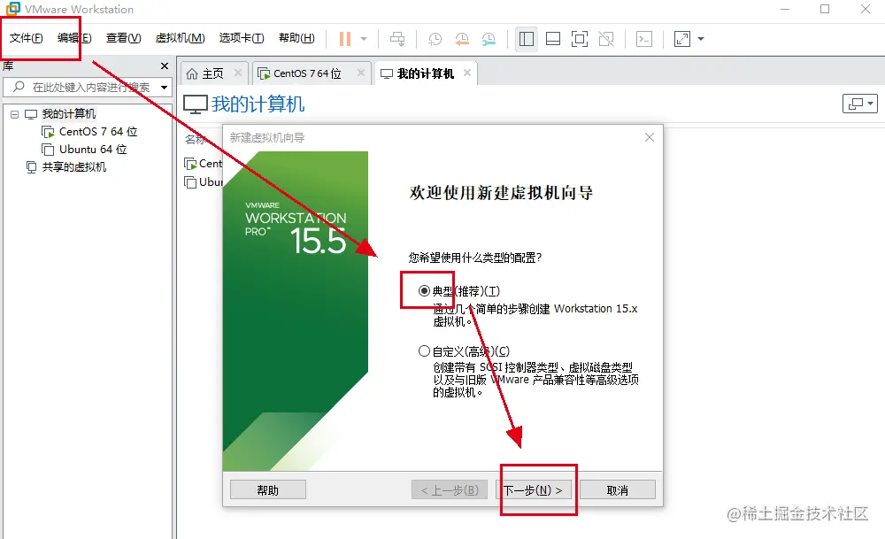885x539 pixels.
Task: Expand the library search dropdown arrow
Action: pyautogui.click(x=165, y=88)
